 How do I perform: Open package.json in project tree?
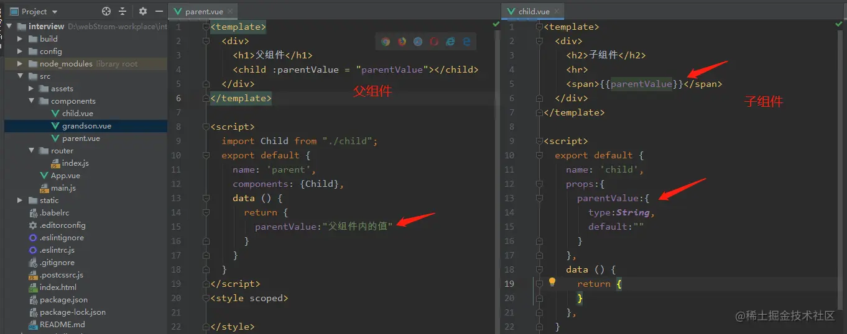63,299
